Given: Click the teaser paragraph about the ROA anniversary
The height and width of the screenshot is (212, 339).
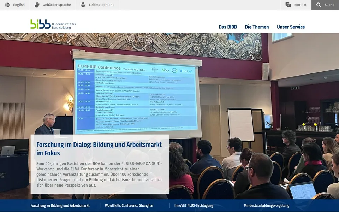Looking at the screenshot, I should [x=100, y=174].
